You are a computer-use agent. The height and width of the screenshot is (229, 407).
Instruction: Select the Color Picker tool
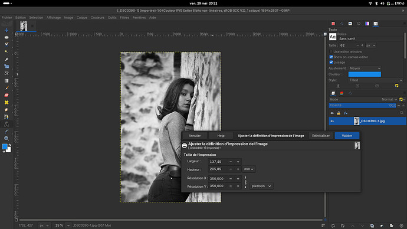[6, 132]
